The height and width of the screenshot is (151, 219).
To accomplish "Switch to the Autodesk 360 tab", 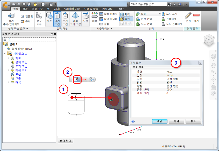I will pos(72,9).
